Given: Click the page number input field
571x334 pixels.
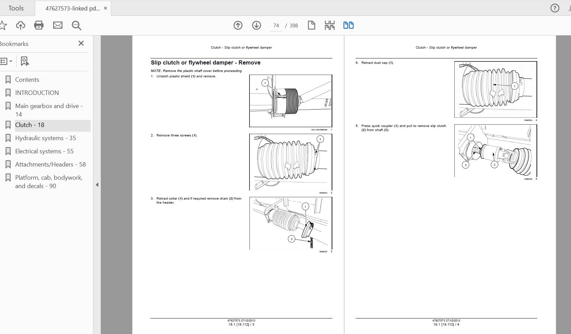Looking at the screenshot, I should pos(276,26).
